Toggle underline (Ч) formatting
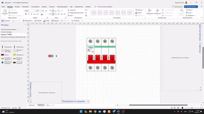 [31, 14]
